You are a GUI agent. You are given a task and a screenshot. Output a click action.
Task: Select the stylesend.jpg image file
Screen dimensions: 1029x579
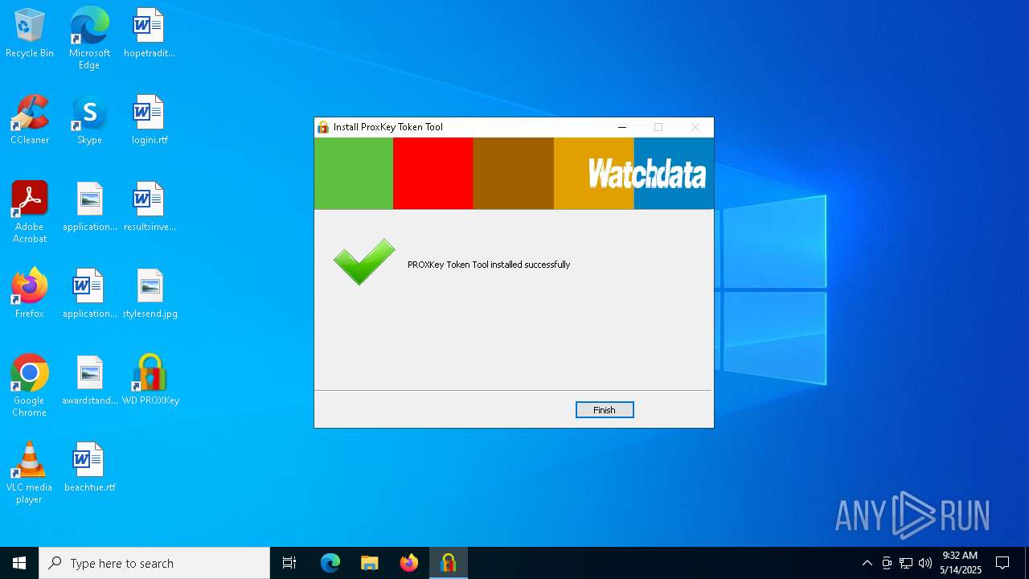tap(150, 294)
